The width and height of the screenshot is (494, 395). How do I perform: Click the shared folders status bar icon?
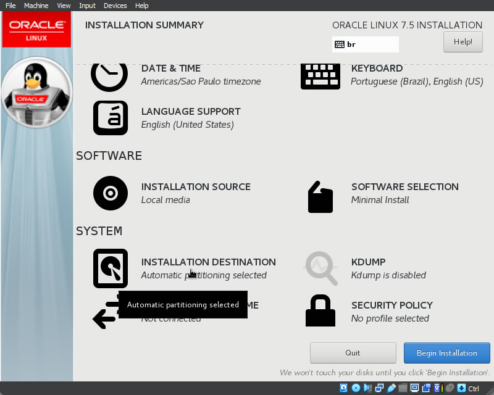403,388
